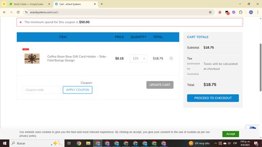Open the Chrome profile avatar

tap(251, 12)
